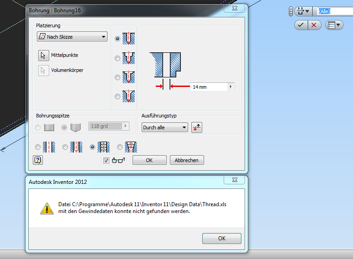Click the (Alle) filter field
The height and width of the screenshot is (259, 353).
335,11
